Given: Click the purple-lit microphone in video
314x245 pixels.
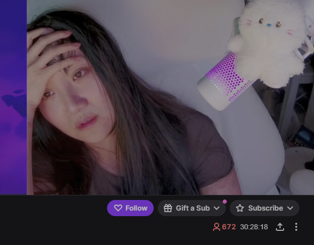Looking at the screenshot, I should click(x=224, y=81).
